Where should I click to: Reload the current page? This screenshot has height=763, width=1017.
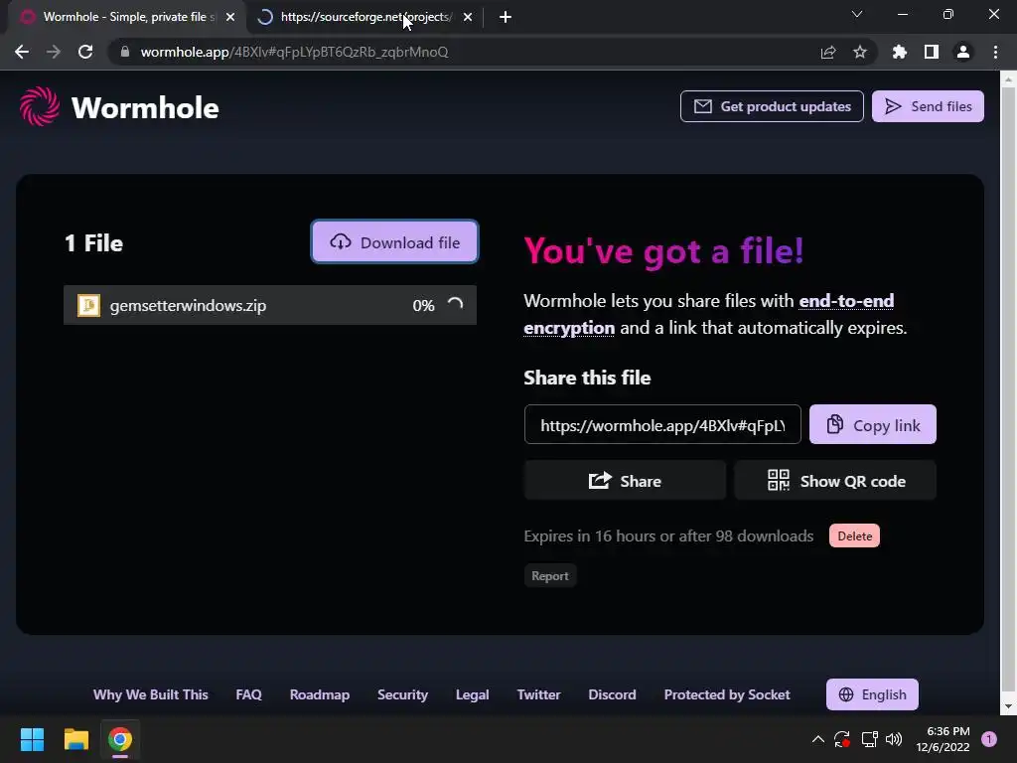[x=85, y=52]
